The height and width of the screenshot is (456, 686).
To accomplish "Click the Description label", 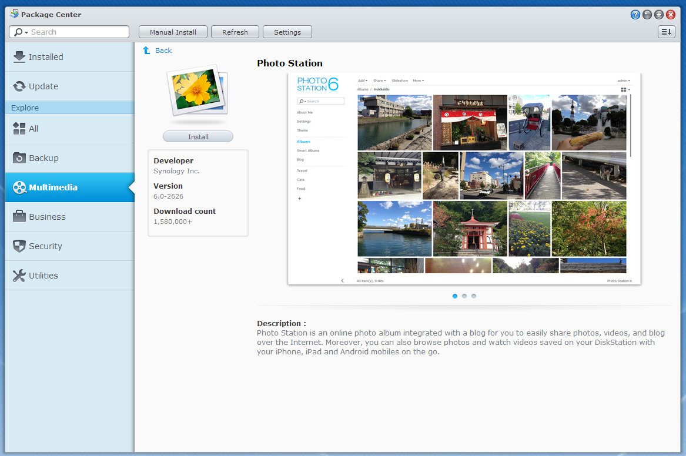I will [x=282, y=324].
